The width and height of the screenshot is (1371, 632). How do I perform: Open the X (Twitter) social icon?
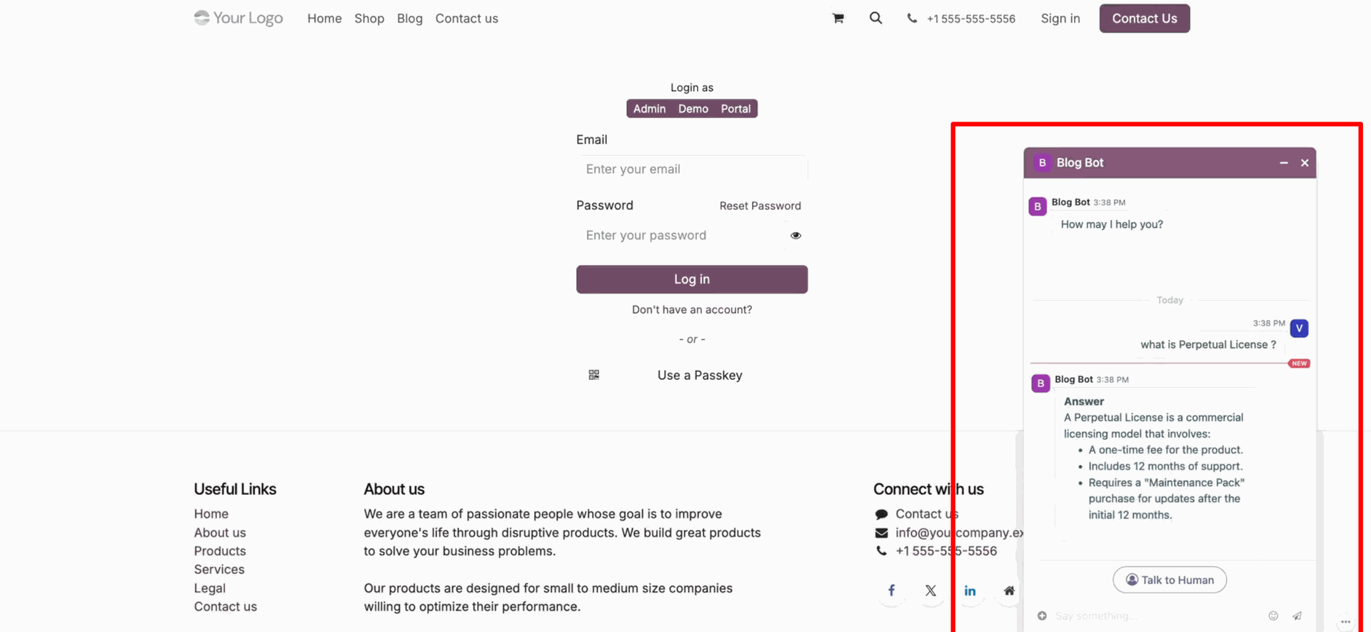930,591
